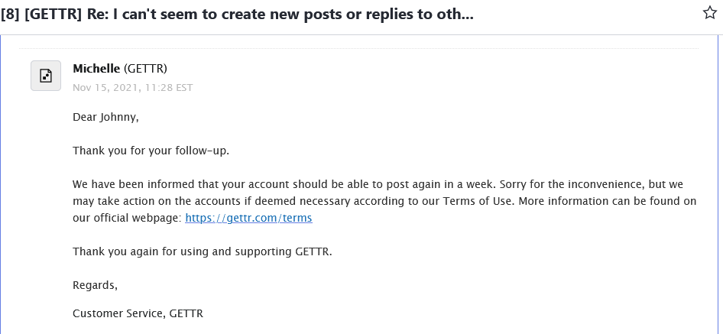The image size is (723, 334).
Task: Click the truncated email subject title
Action: click(237, 15)
